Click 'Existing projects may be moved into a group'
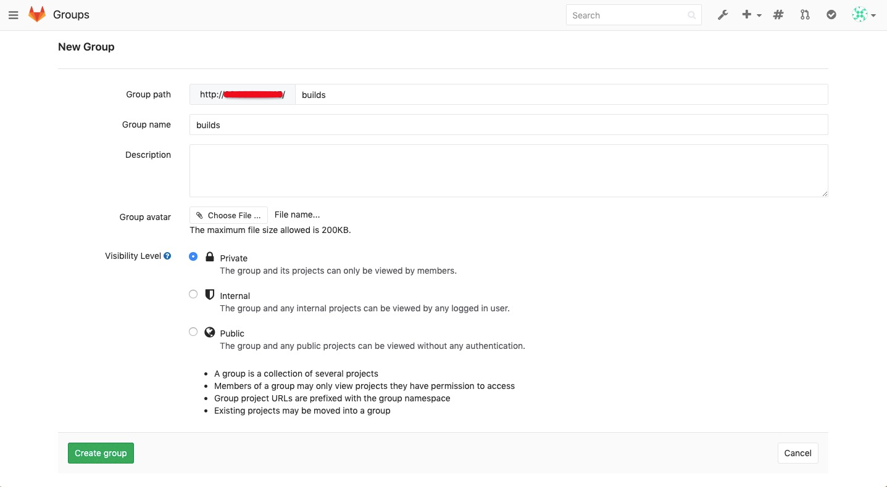Image resolution: width=887 pixels, height=487 pixels. tap(302, 411)
